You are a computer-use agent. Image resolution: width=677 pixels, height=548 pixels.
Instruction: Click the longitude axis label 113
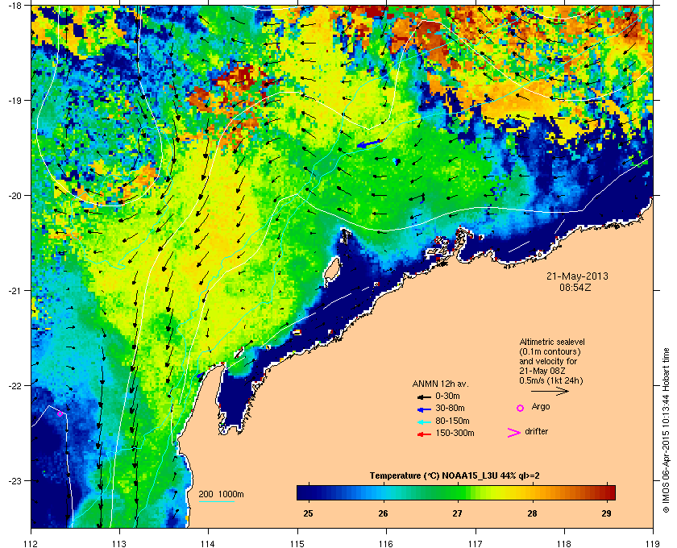tap(119, 543)
